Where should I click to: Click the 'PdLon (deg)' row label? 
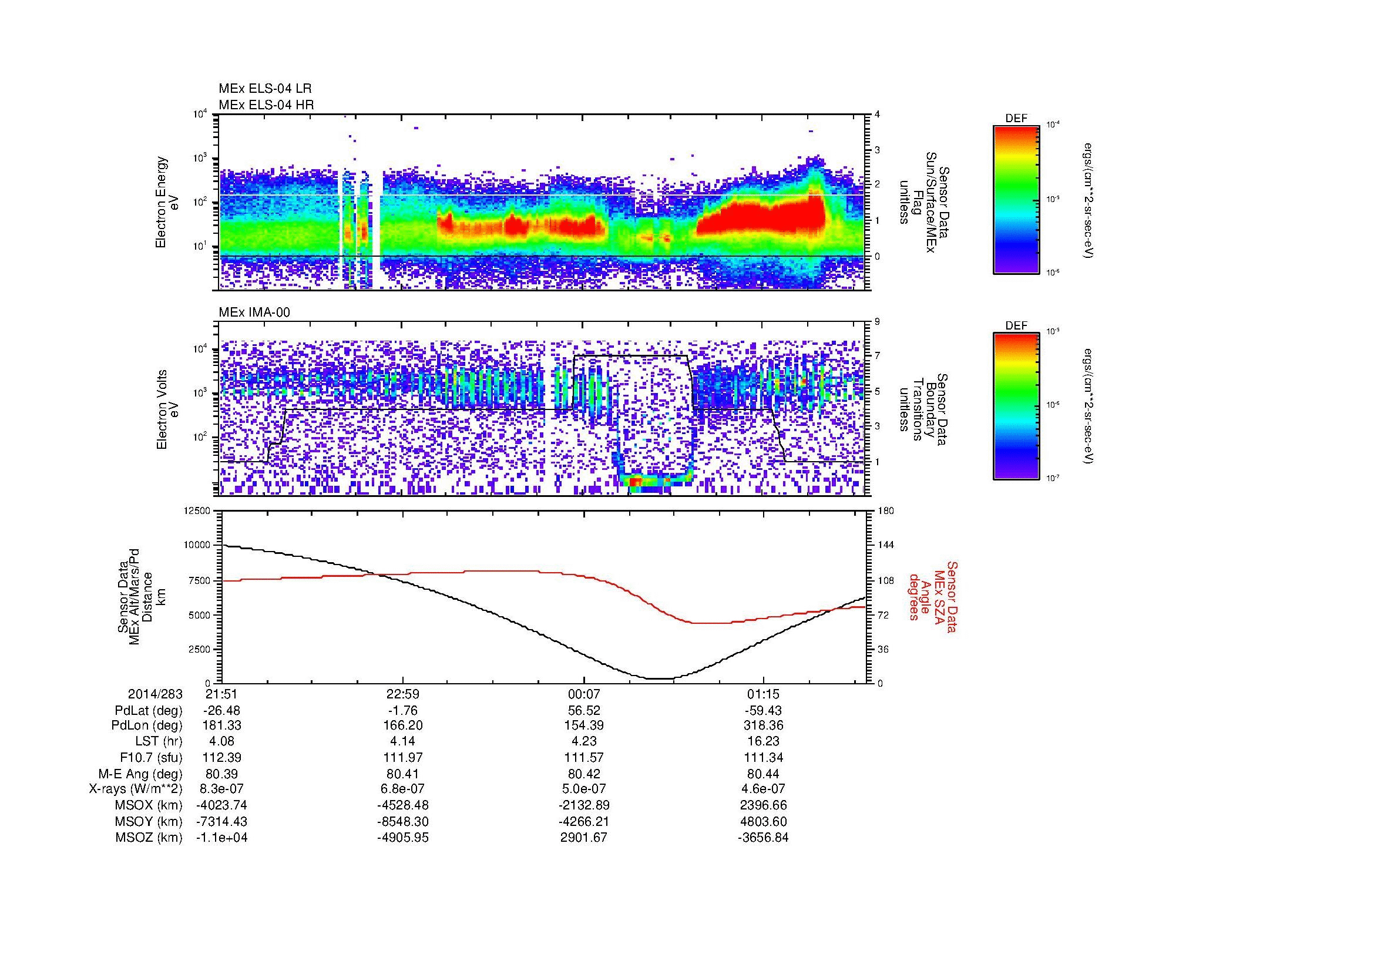tap(148, 726)
